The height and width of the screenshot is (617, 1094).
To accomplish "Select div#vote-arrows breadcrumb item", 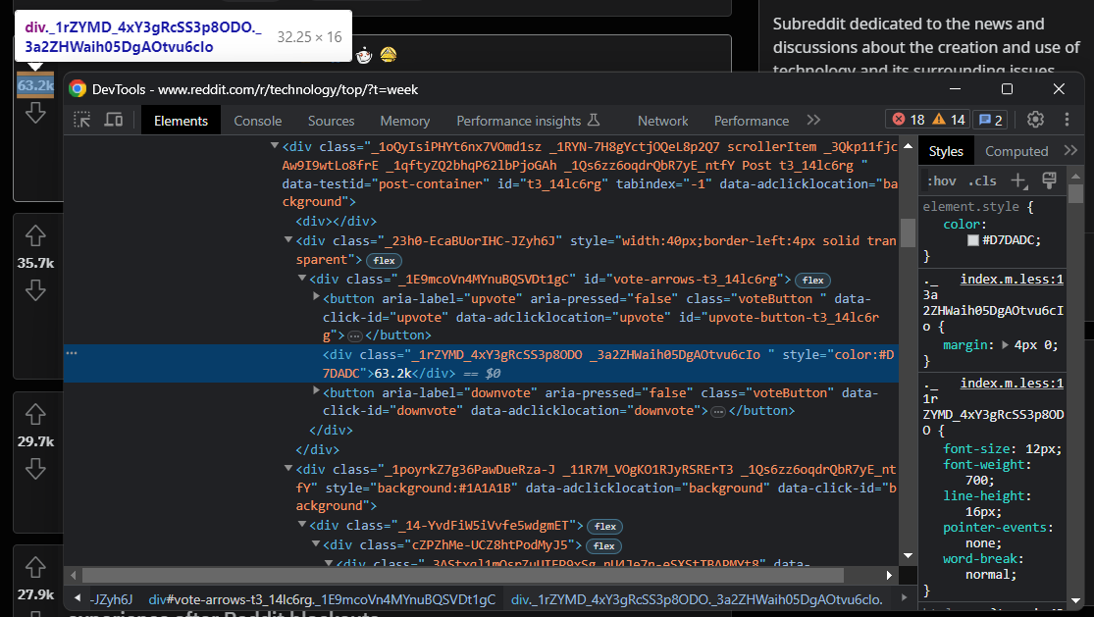I will pyautogui.click(x=322, y=599).
